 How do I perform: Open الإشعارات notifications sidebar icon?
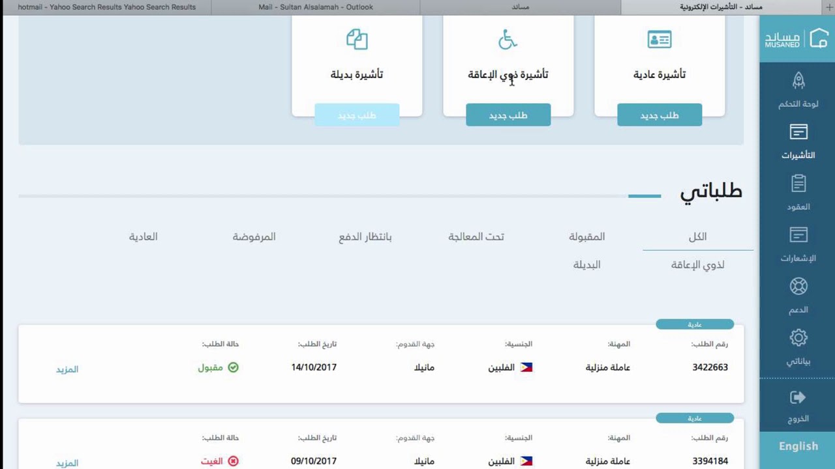point(798,234)
